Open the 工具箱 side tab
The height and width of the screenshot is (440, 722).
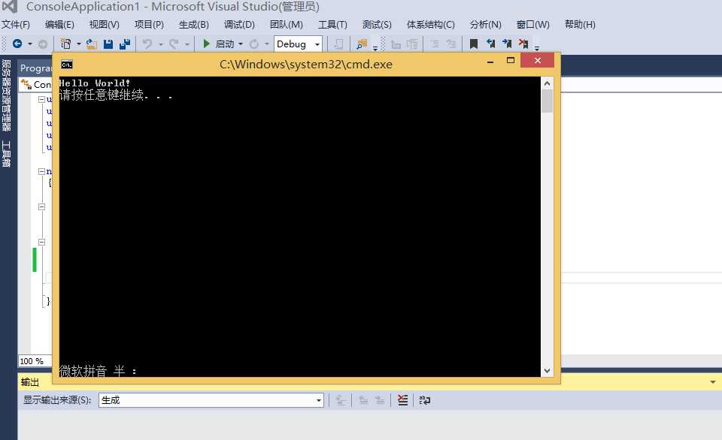(6, 154)
